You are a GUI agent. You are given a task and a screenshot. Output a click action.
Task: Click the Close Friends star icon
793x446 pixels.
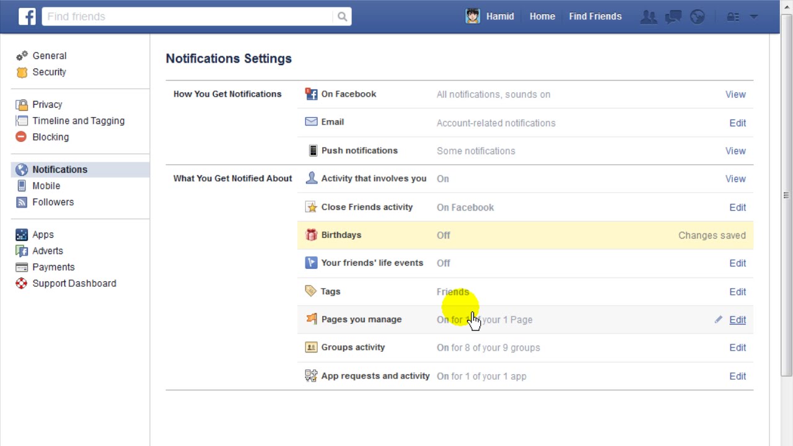pos(311,207)
